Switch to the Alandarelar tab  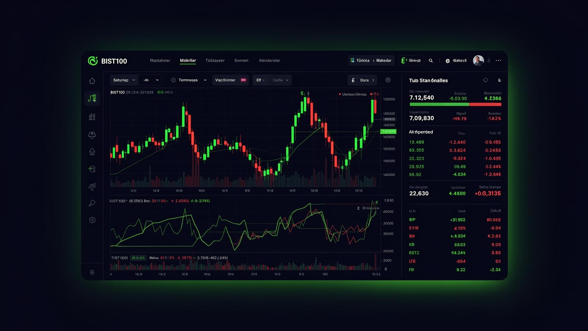[x=269, y=60]
